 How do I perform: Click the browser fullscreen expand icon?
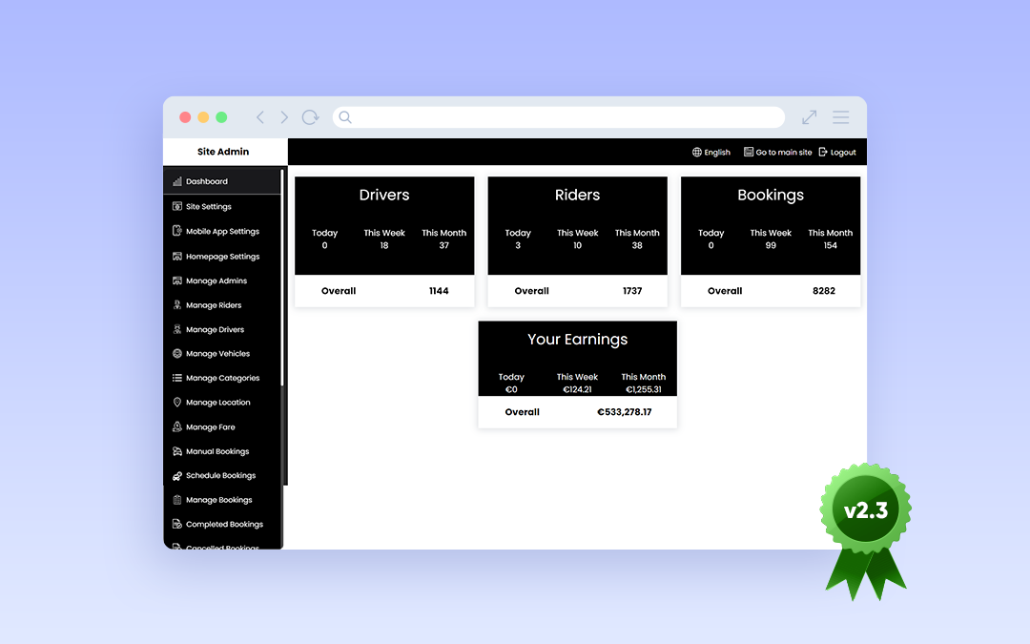point(809,117)
